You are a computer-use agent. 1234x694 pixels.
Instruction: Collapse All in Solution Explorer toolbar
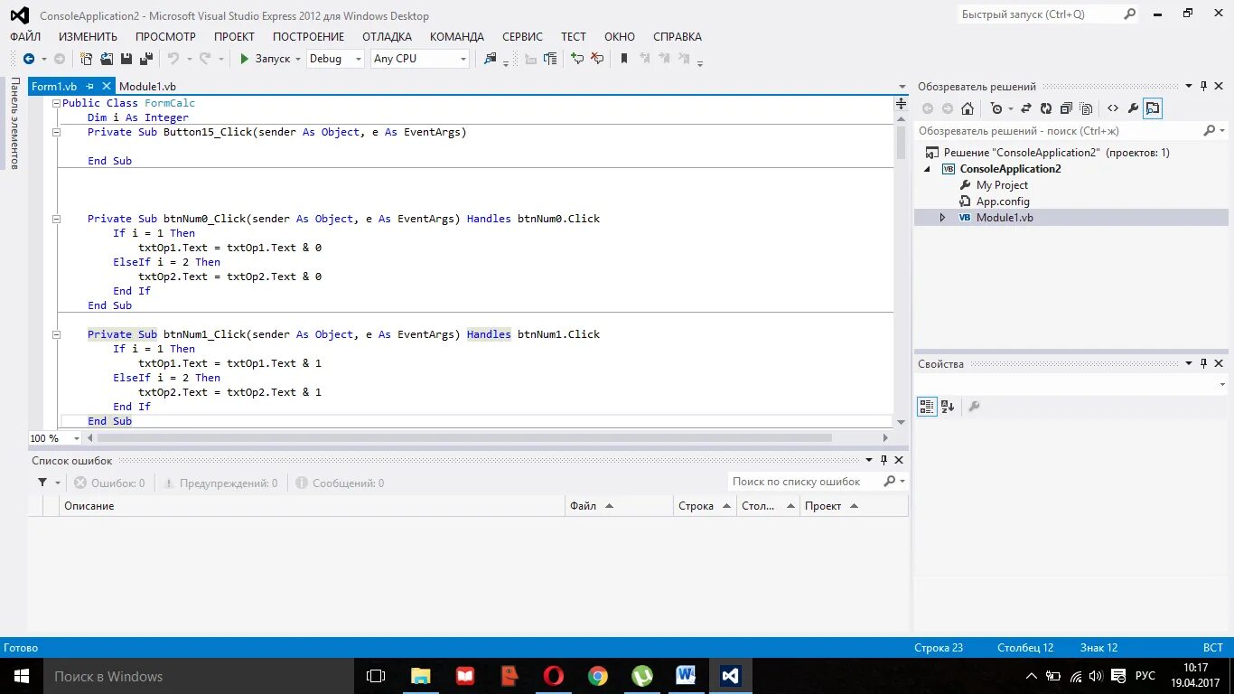click(1066, 108)
